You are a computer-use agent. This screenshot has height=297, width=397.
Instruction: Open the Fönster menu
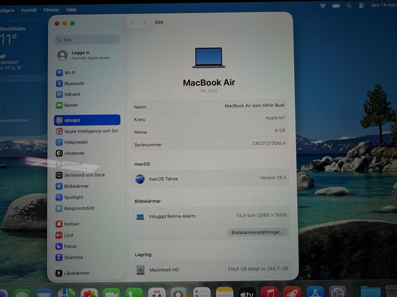(x=52, y=10)
